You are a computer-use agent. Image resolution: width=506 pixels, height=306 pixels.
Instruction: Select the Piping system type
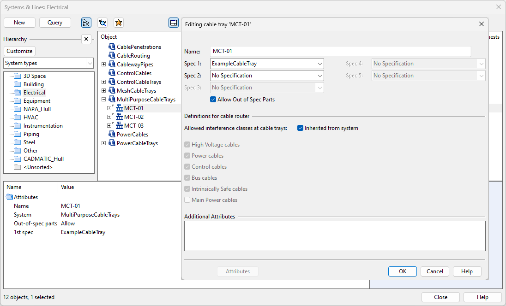click(31, 134)
